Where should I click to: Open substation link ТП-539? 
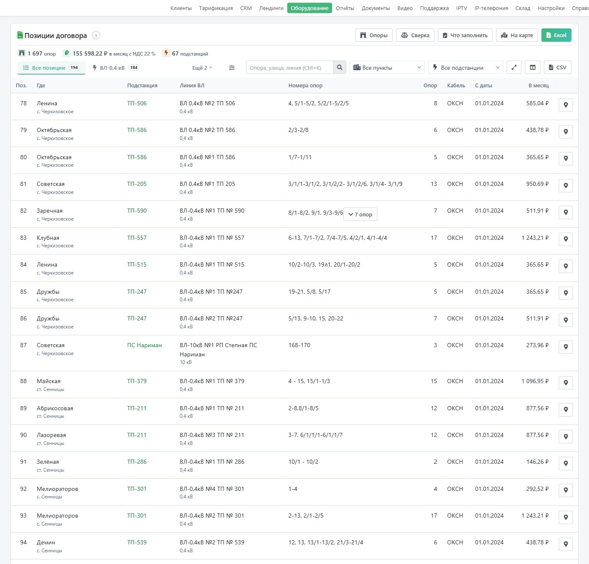click(x=137, y=542)
